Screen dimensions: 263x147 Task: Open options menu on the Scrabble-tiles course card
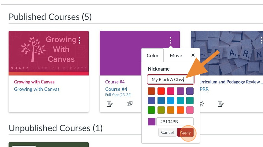pyautogui.click(x=261, y=40)
